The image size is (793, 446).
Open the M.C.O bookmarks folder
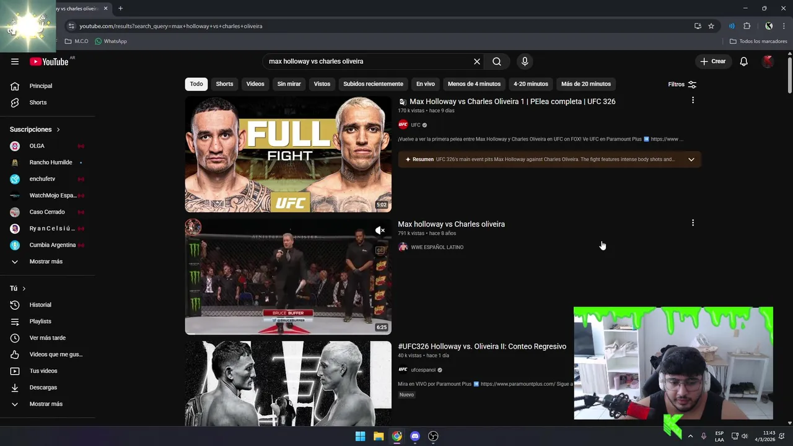point(77,42)
